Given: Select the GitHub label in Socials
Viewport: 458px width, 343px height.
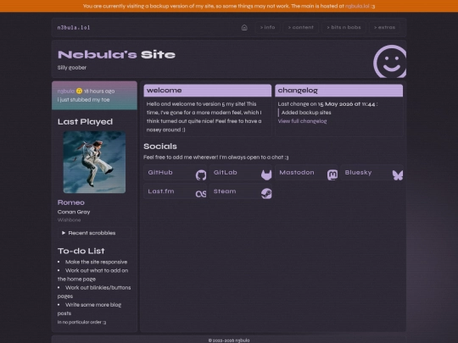Looking at the screenshot, I should pos(160,173).
